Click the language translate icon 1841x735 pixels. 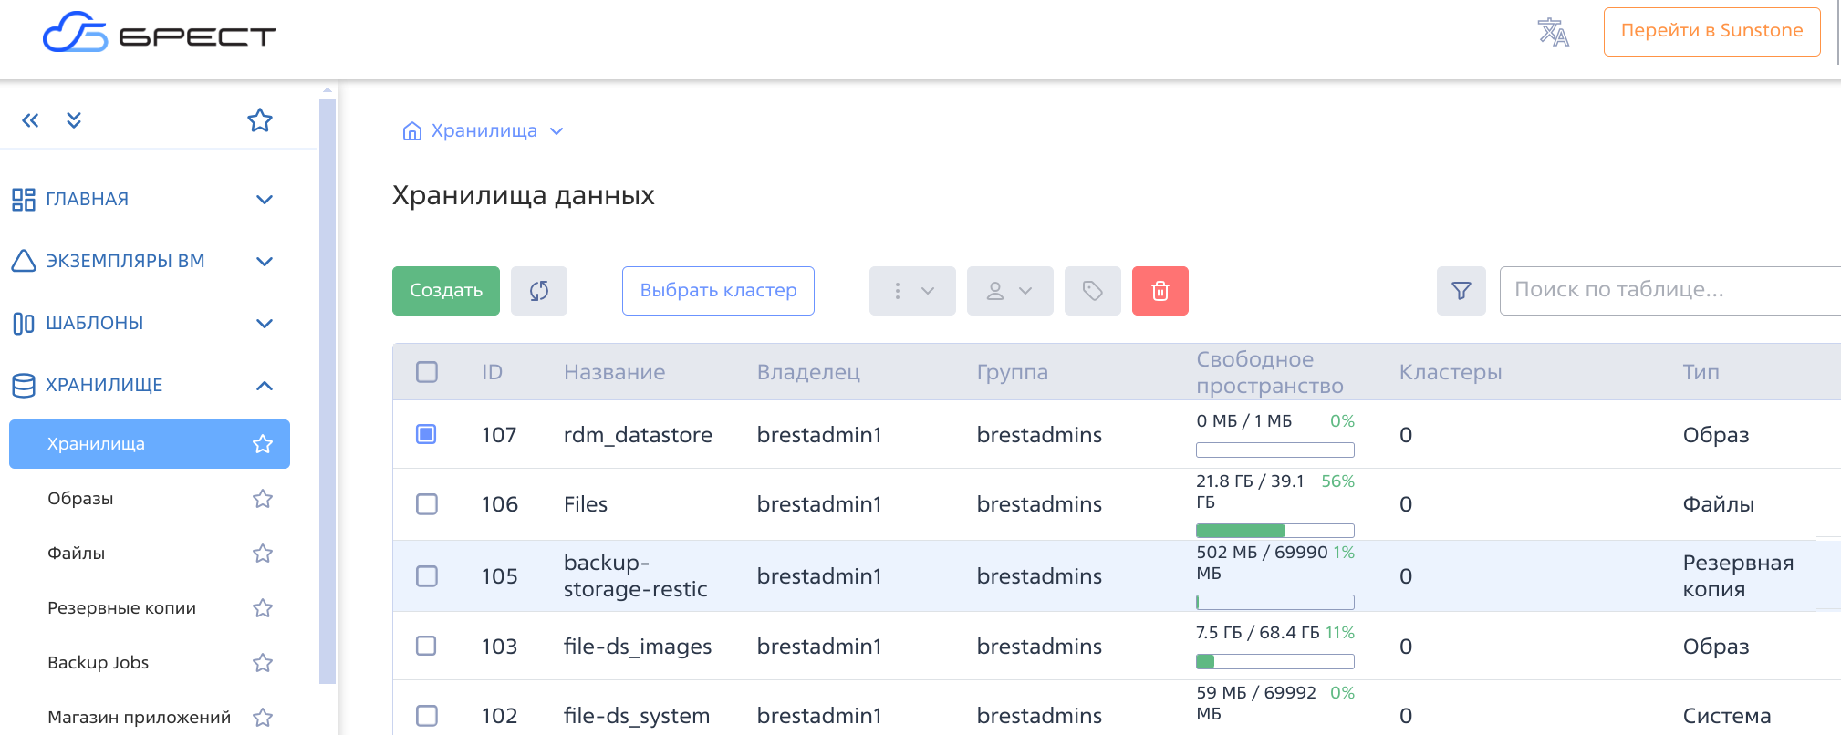(x=1553, y=32)
